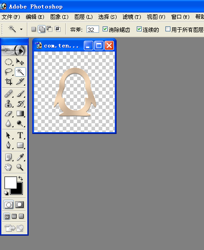Open the foreground color picker
This screenshot has width=204, height=250.
coord(10,182)
